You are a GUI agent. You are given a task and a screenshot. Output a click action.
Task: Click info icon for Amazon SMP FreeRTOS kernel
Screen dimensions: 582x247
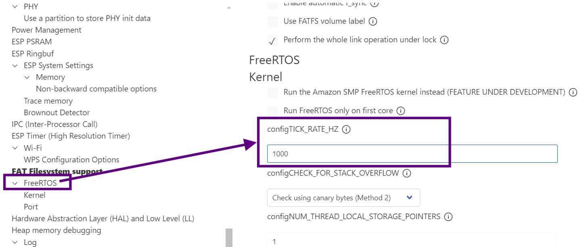[573, 92]
